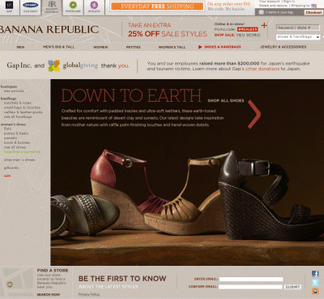Select the Banana Republic brand tab
The height and width of the screenshot is (299, 324).
tap(52, 7)
